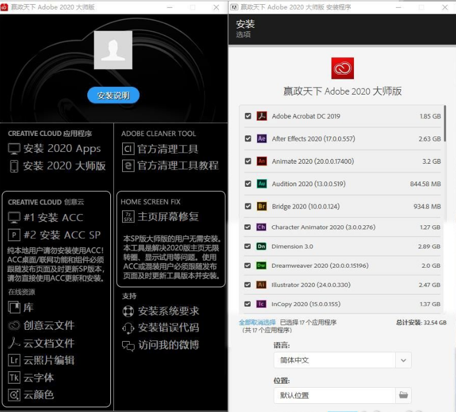This screenshot has width=456, height=412.
Task: Click the monitor icon beside 安装 2020 Apps
Action: (x=14, y=148)
